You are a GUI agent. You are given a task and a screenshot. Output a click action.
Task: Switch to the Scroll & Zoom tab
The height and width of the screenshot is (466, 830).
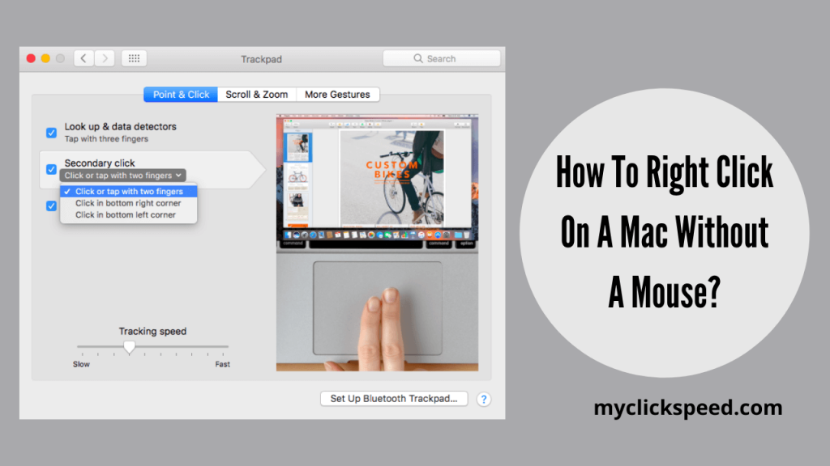coord(257,94)
